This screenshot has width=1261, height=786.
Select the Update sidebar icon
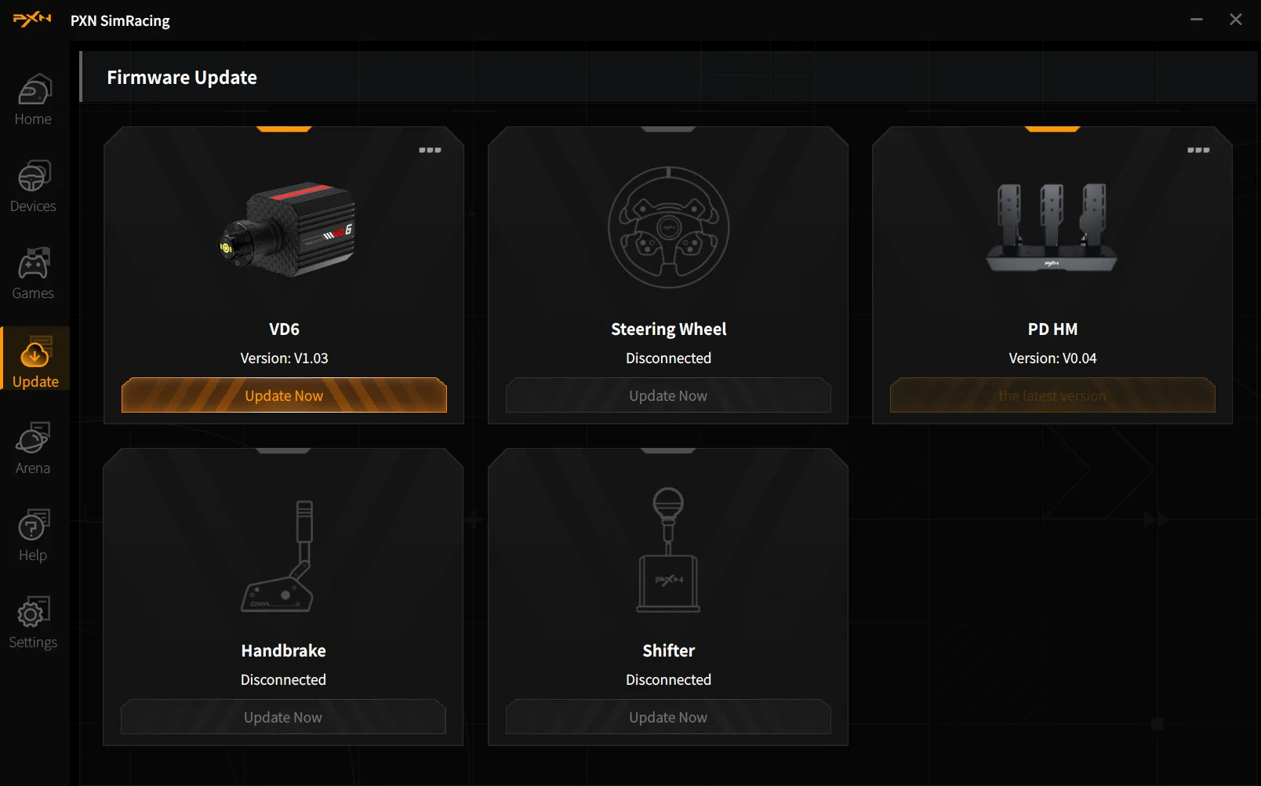tap(35, 352)
